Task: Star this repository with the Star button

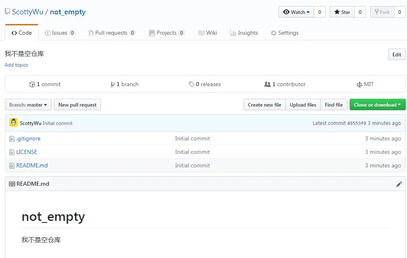Action: 342,12
